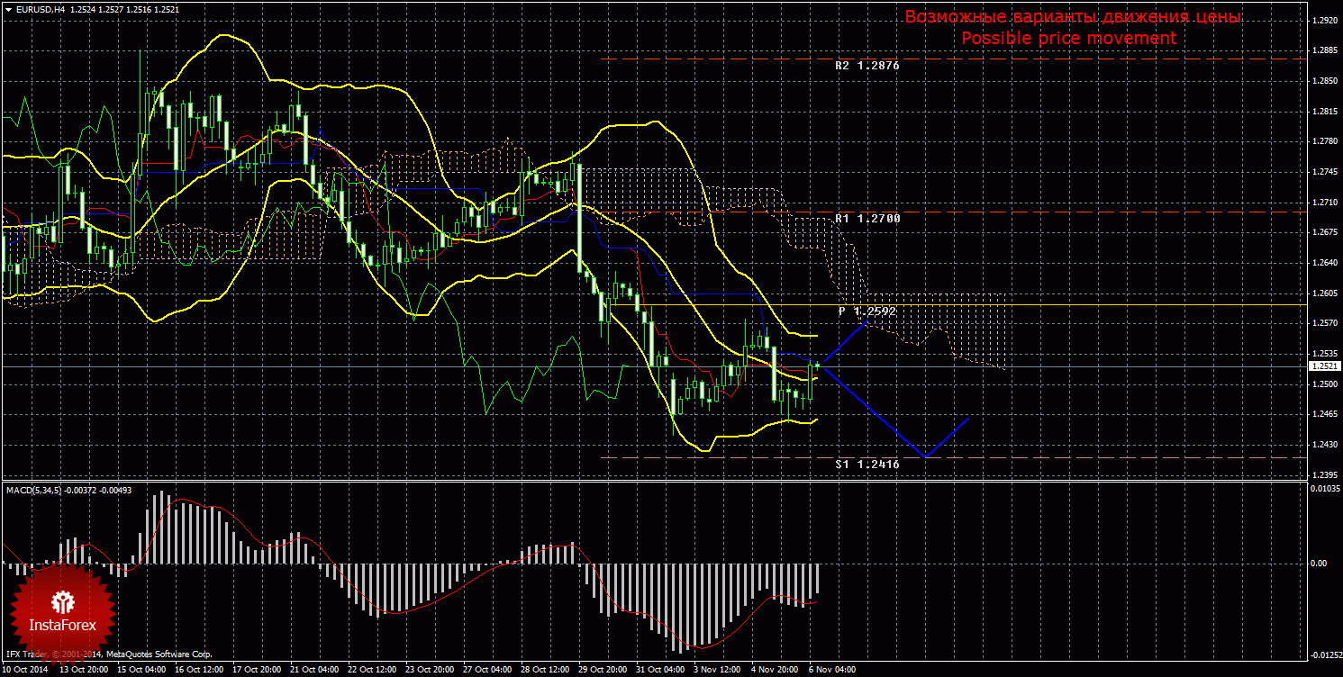Open the chart menu triangle beside EURUSD,H4
The image size is (1343, 677).
coord(8,9)
